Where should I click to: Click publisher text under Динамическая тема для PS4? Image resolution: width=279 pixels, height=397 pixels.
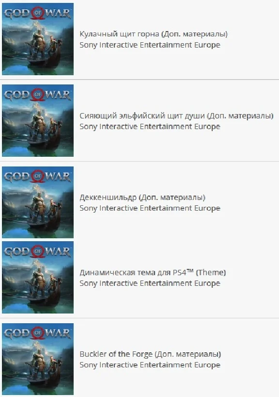point(150,283)
